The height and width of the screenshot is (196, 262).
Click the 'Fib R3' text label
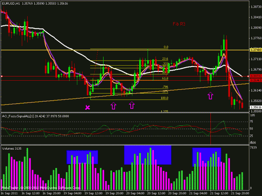pos(179,24)
